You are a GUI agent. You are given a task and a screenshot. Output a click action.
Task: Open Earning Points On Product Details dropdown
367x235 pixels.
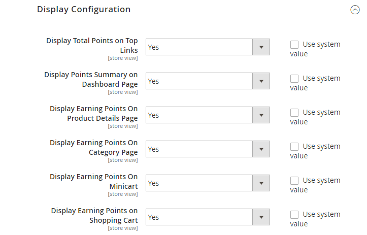tap(208, 115)
